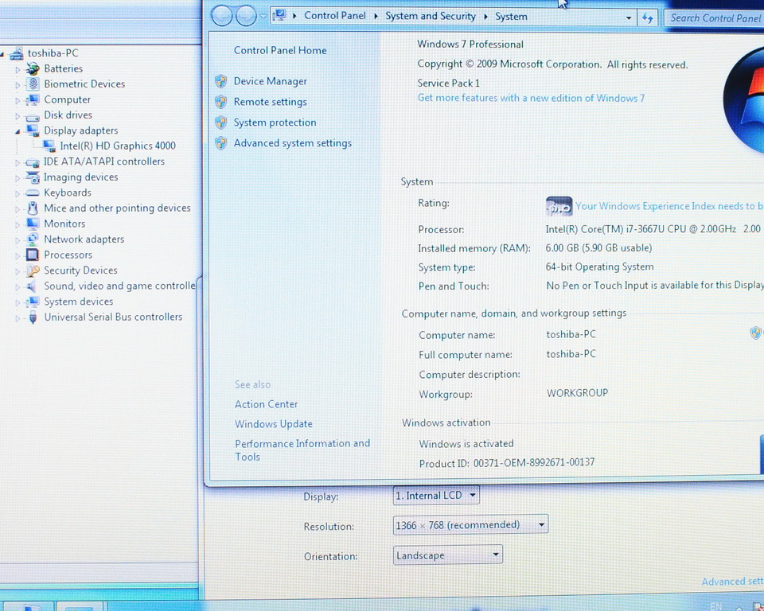Click the refresh icon beside the address bar
This screenshot has height=611, width=764.
[647, 18]
